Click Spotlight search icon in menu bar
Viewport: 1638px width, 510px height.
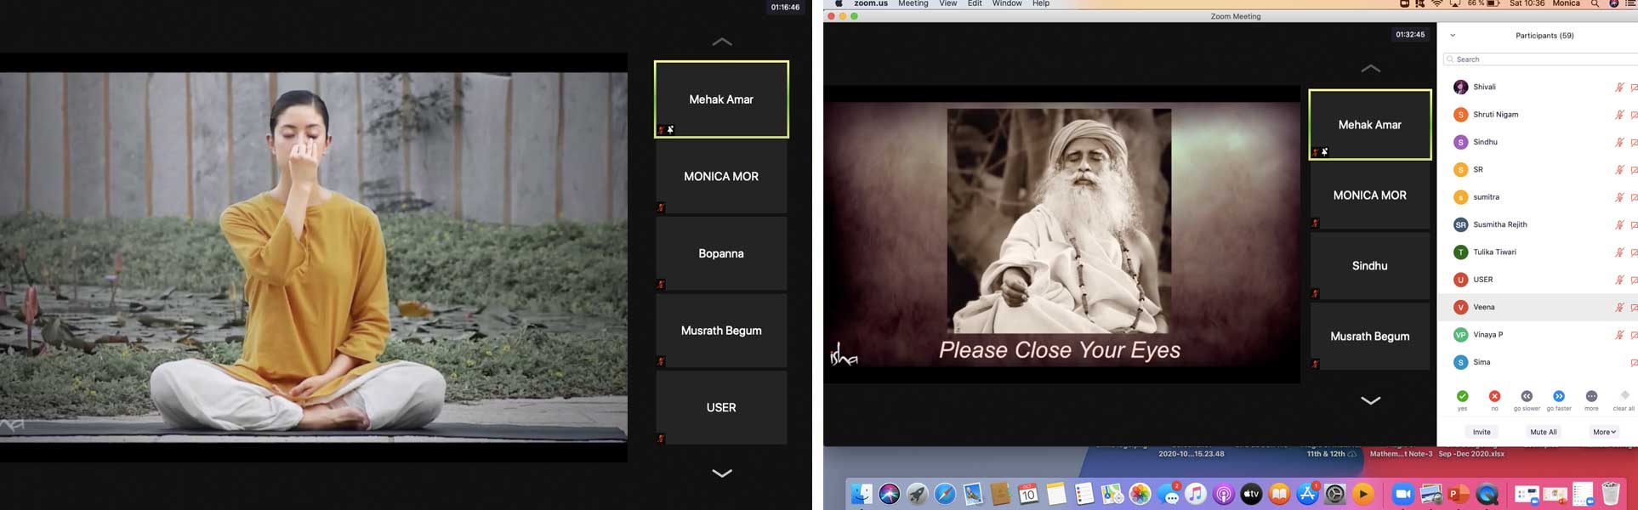pyautogui.click(x=1595, y=3)
